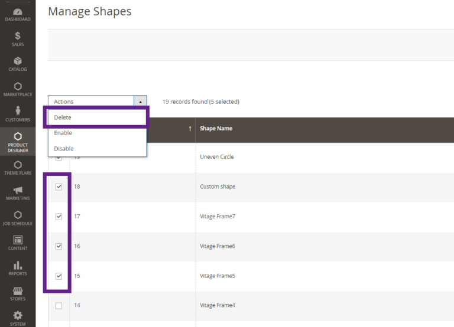This screenshot has height=327, width=454.
Task: Collapse the Actions dropdown arrow
Action: [x=140, y=102]
